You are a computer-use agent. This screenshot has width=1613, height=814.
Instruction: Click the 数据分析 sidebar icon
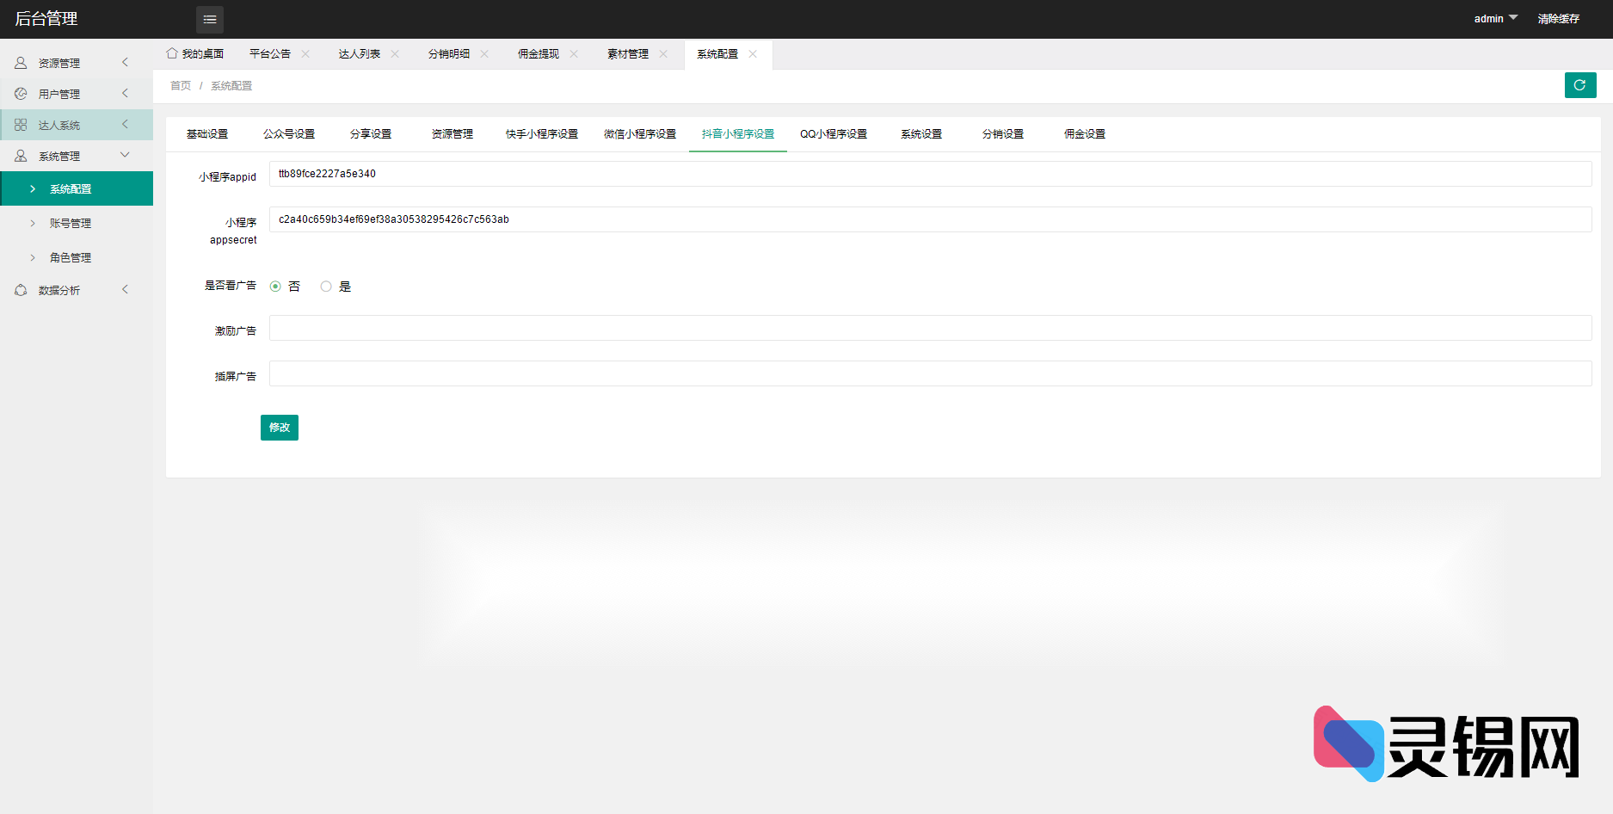tap(21, 290)
